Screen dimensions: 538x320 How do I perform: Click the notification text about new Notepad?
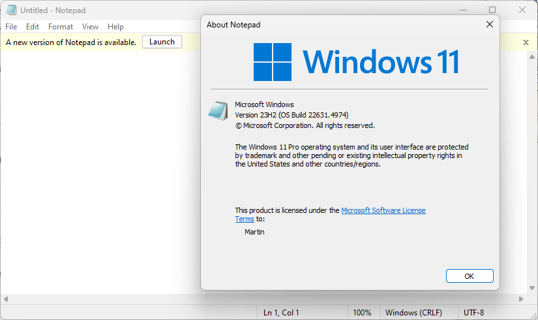[71, 42]
